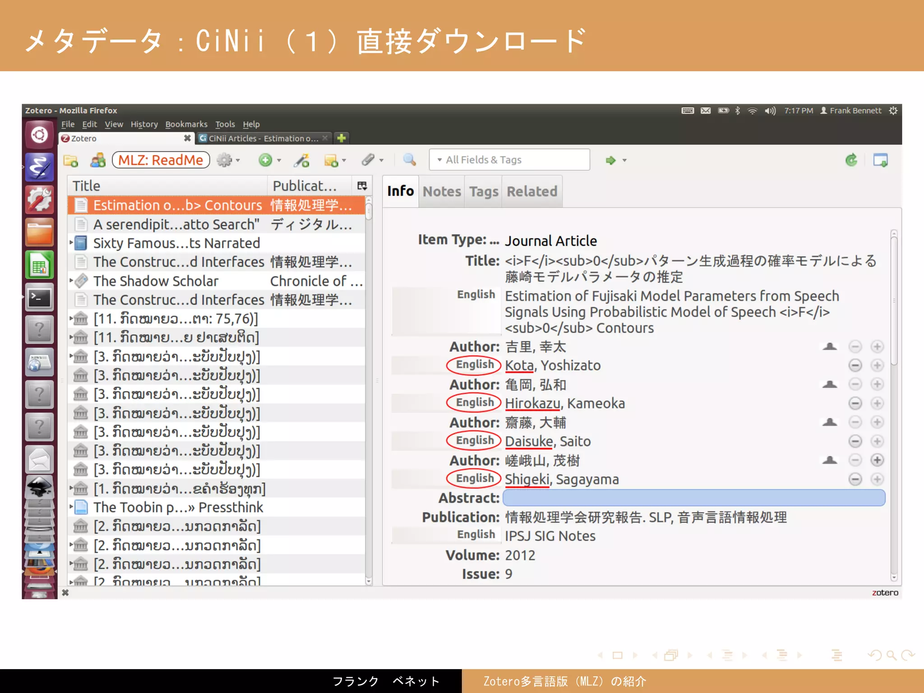Expand the item ending 75,76)]

(x=71, y=319)
